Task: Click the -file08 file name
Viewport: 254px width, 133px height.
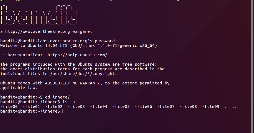Action: 188,107
